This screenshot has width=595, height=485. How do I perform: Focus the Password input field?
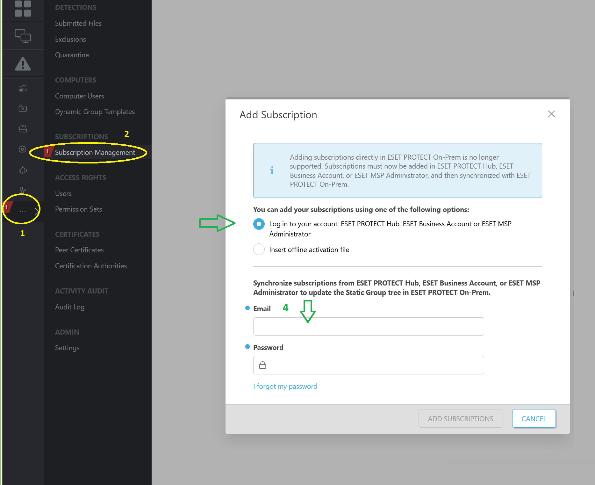(x=368, y=365)
